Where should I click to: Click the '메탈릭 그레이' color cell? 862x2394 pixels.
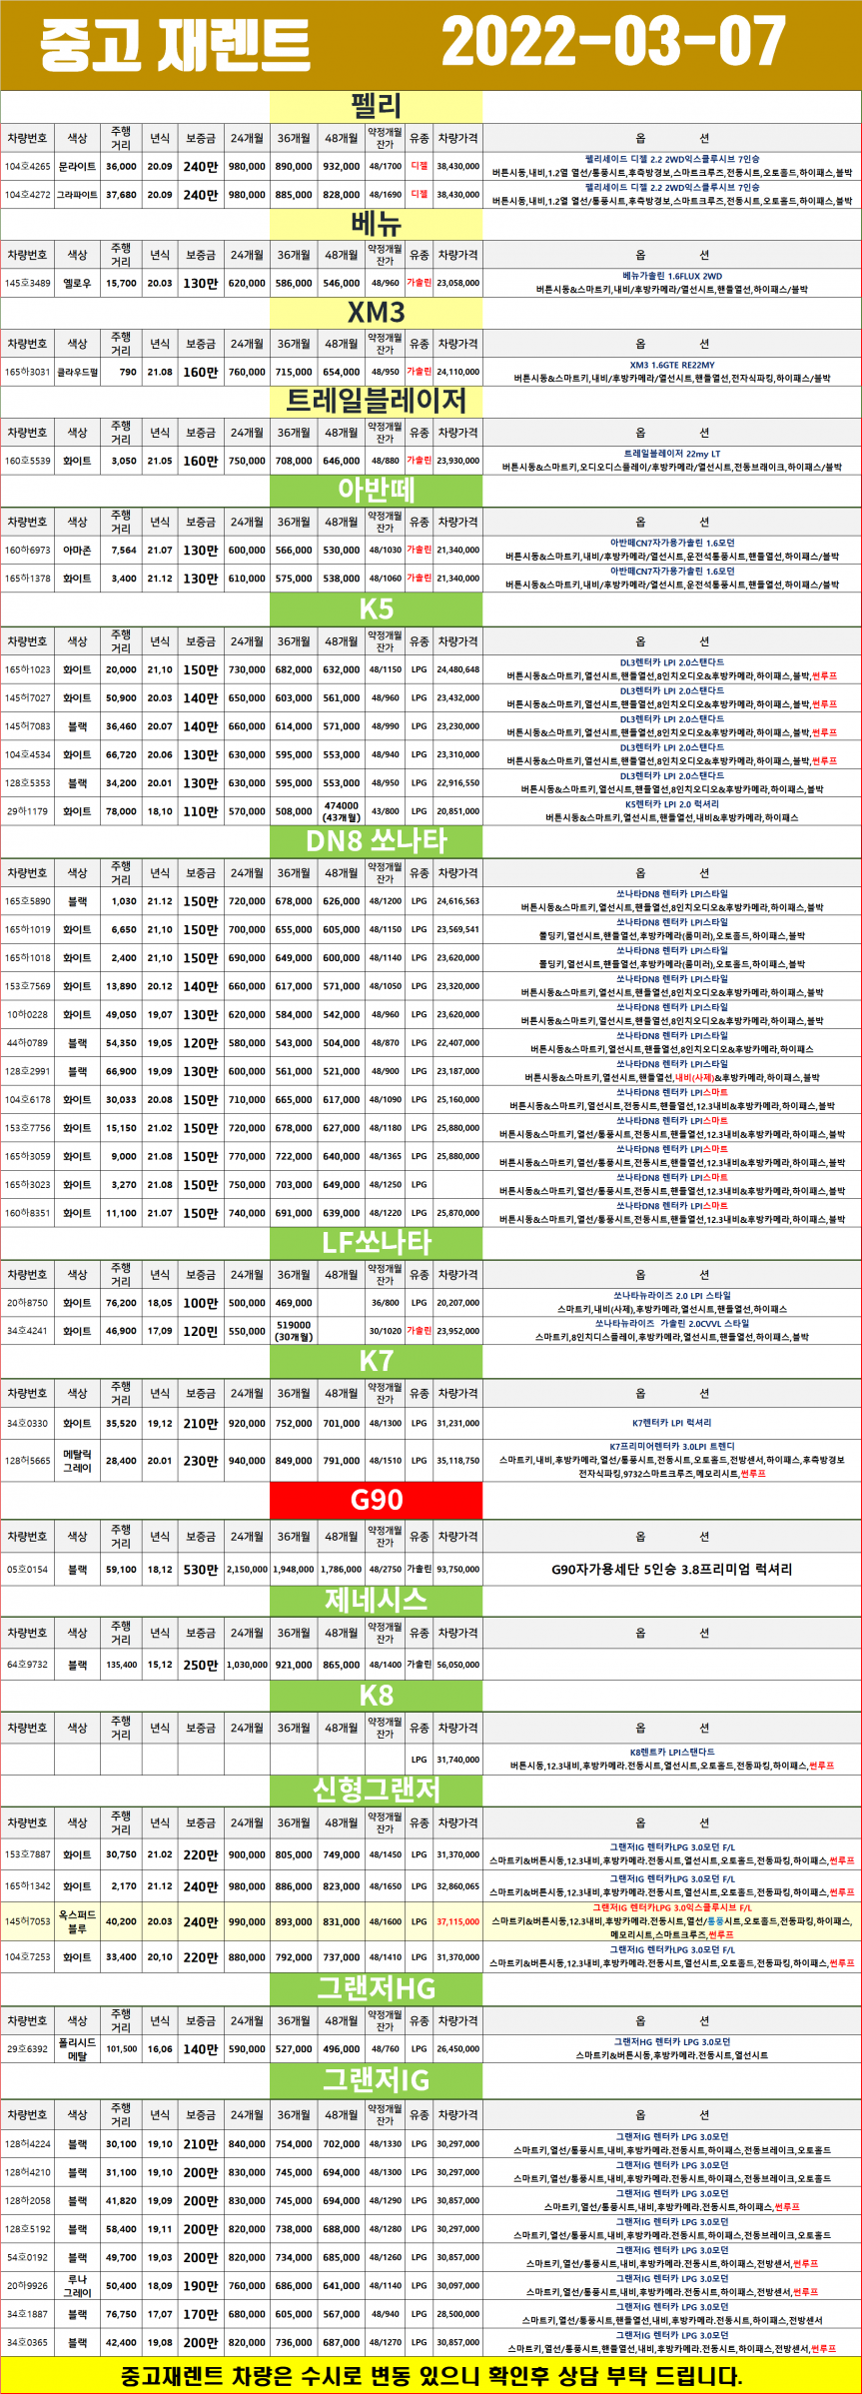77,1461
